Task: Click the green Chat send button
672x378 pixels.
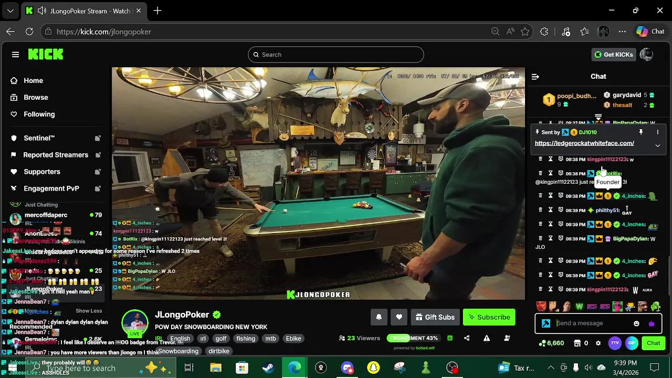Action: point(654,343)
